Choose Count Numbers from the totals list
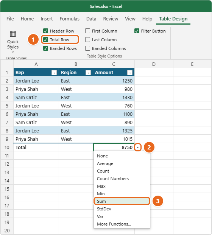Screen dimensions: 212x235 122,179
